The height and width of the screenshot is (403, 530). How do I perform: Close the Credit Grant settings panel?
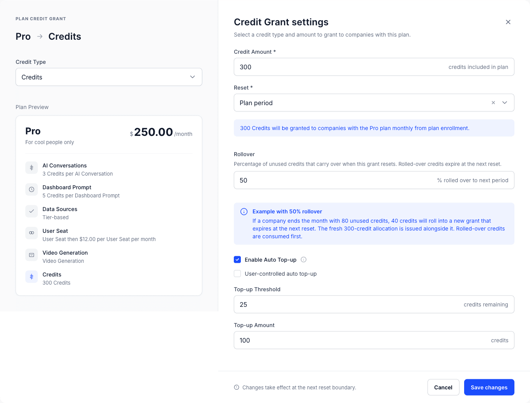508,22
